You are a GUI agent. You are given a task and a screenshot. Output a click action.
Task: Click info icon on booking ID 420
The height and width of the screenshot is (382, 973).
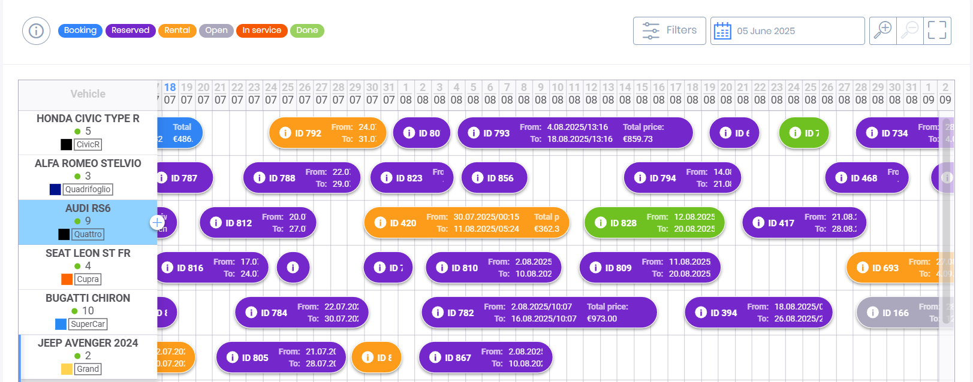click(380, 223)
